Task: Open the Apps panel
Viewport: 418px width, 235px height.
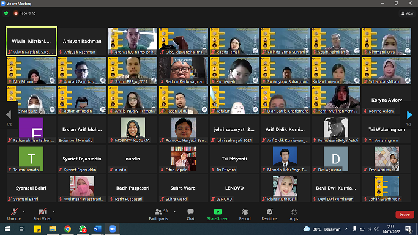Action: tap(294, 214)
